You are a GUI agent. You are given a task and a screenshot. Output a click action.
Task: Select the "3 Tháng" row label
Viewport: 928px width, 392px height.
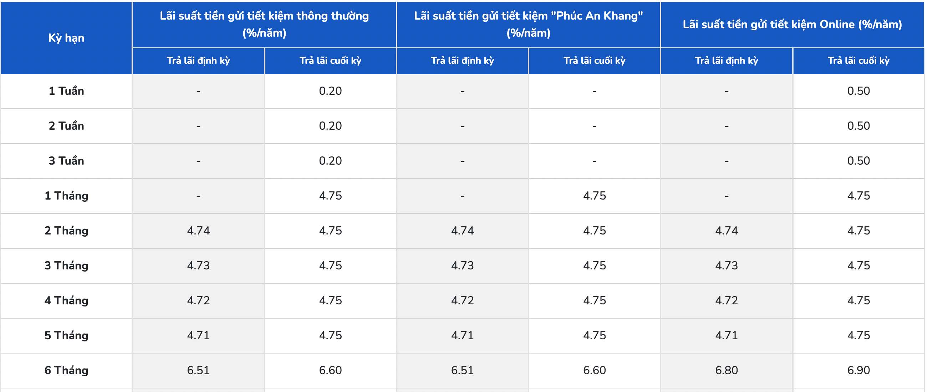tap(66, 265)
